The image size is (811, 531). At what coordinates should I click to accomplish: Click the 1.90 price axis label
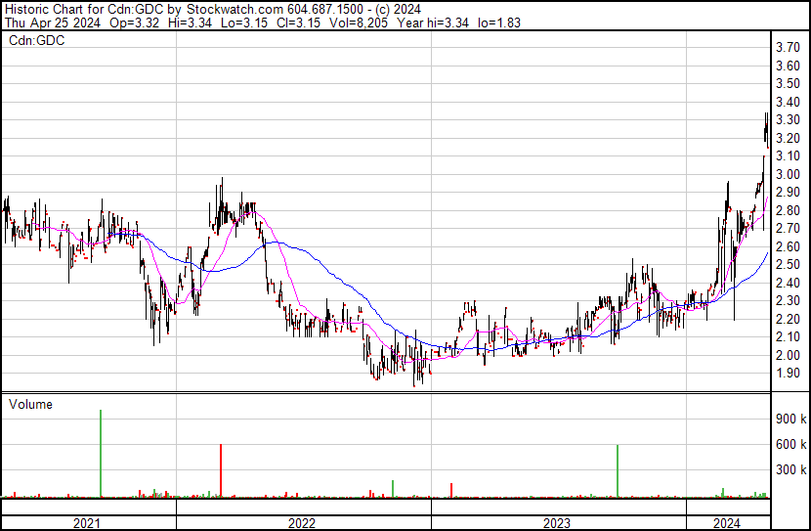[788, 373]
